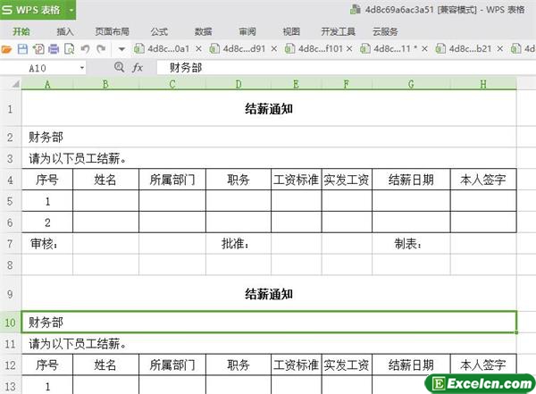
Task: Click the 工资标准 cell in row 4
Action: tap(296, 180)
